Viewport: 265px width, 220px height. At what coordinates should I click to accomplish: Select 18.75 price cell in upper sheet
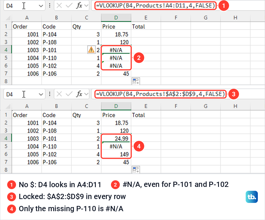[116, 34]
